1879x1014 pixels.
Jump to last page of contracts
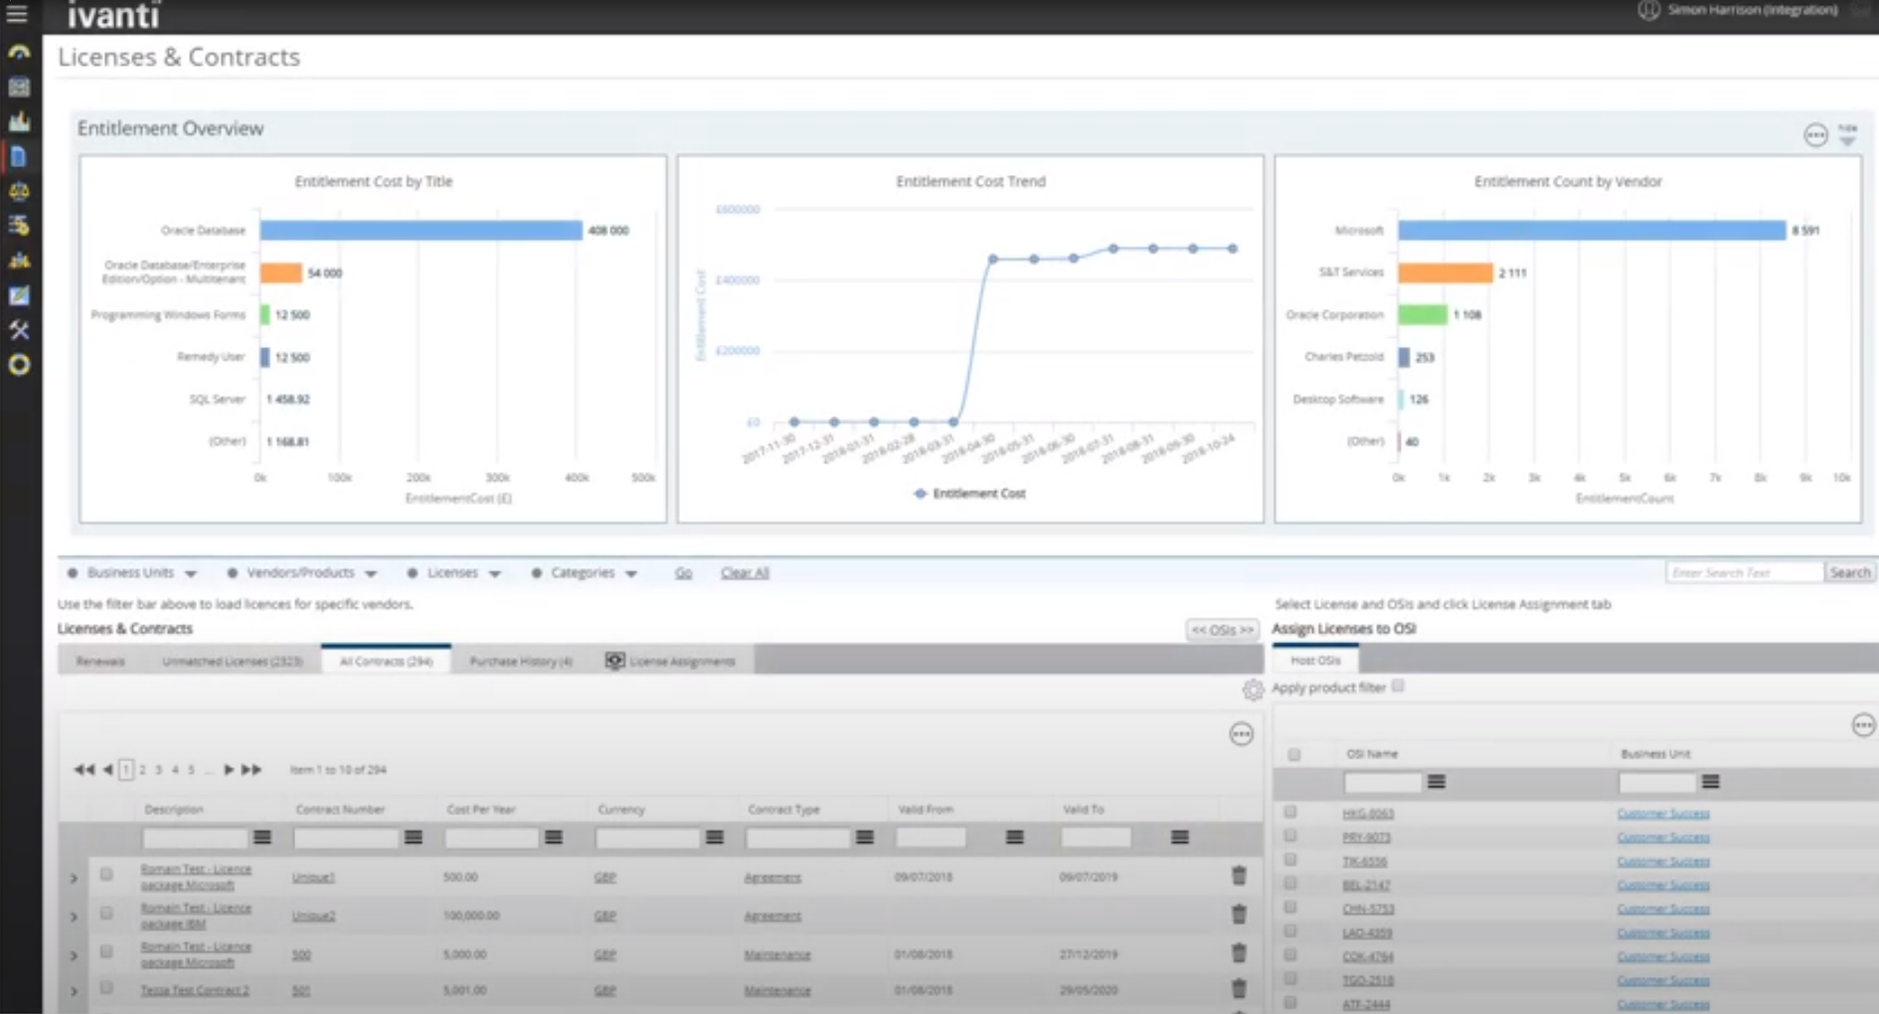(x=252, y=769)
